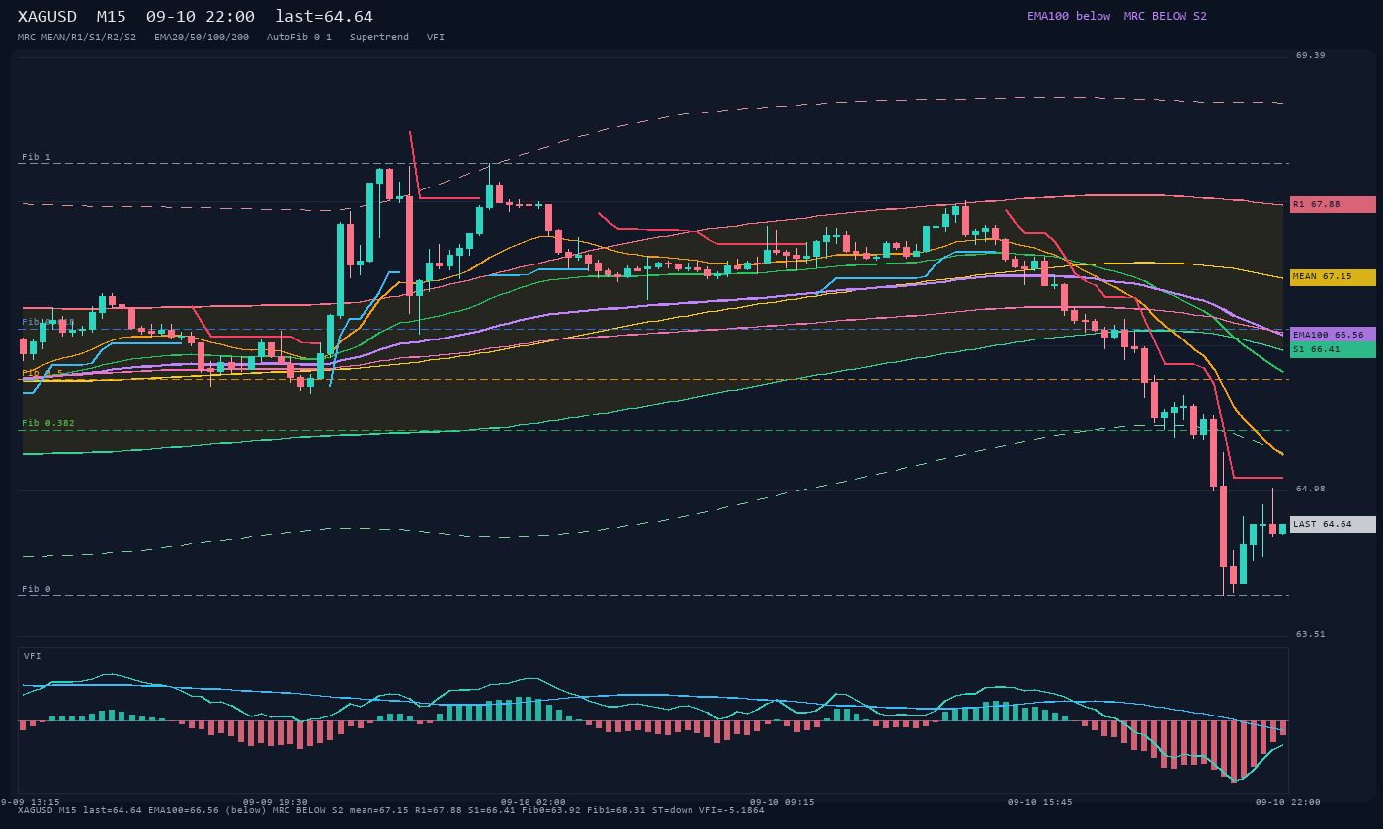
Task: Click the summary status line below the chart
Action: point(391,810)
